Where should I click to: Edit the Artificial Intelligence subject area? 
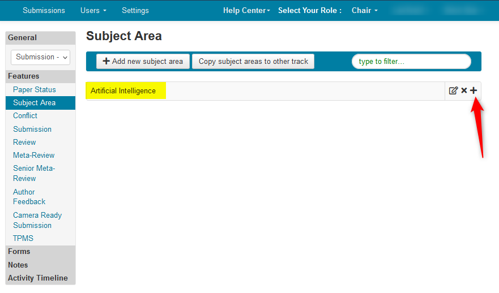[453, 91]
